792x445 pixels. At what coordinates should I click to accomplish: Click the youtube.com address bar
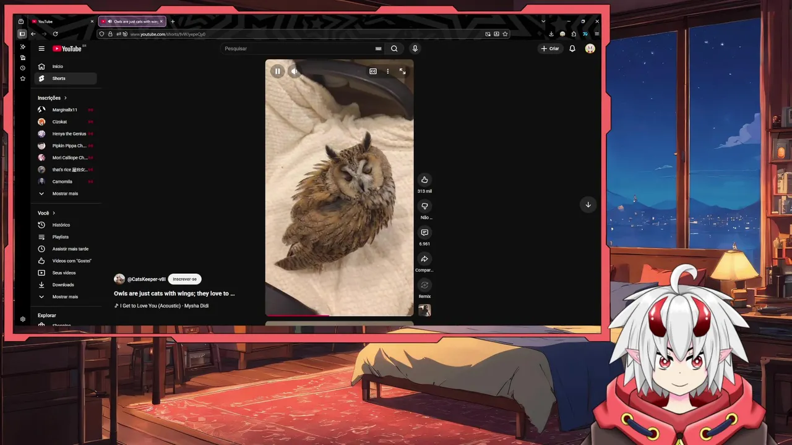pos(303,34)
